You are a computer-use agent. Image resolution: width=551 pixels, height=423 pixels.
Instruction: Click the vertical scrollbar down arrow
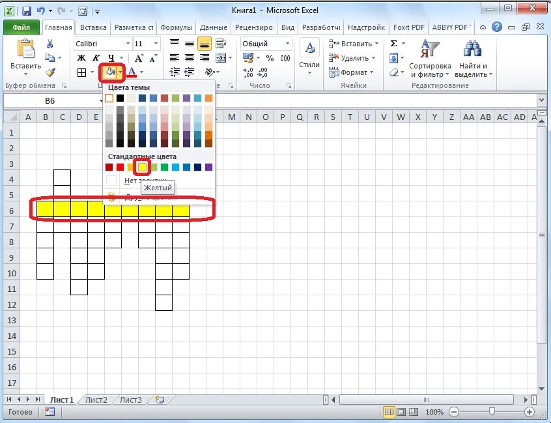point(541,388)
